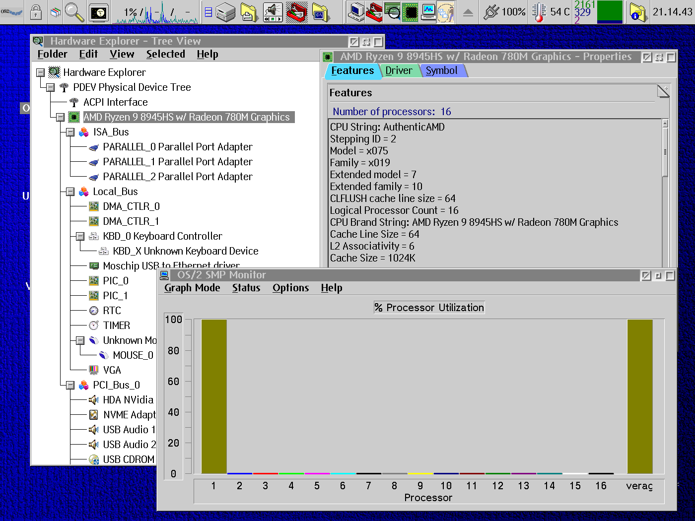This screenshot has width=695, height=521.
Task: Open the Graph Mode menu in SMP Monitor
Action: click(x=192, y=288)
